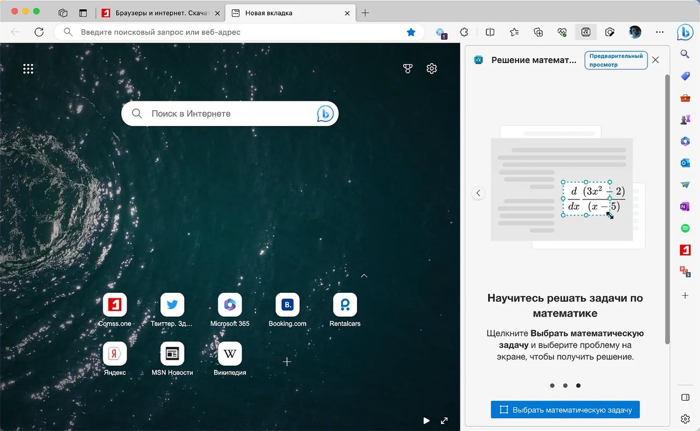Select the third carousel dot
Image resolution: width=700 pixels, height=431 pixels.
pyautogui.click(x=578, y=386)
